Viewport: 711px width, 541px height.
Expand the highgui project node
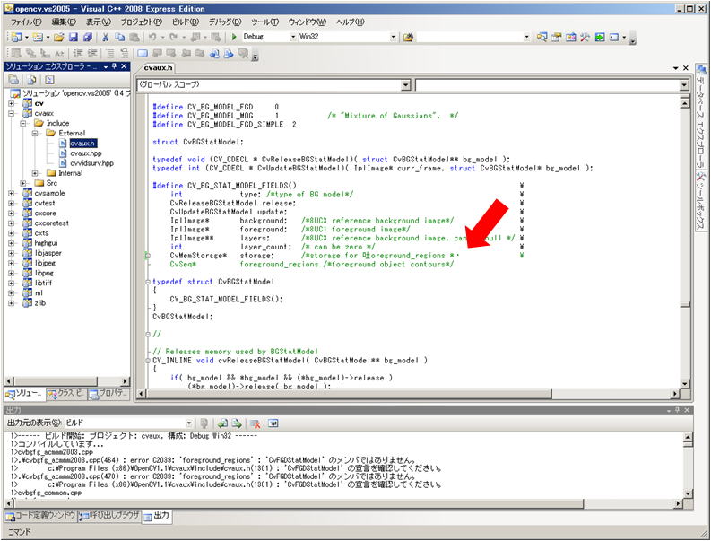(x=11, y=243)
